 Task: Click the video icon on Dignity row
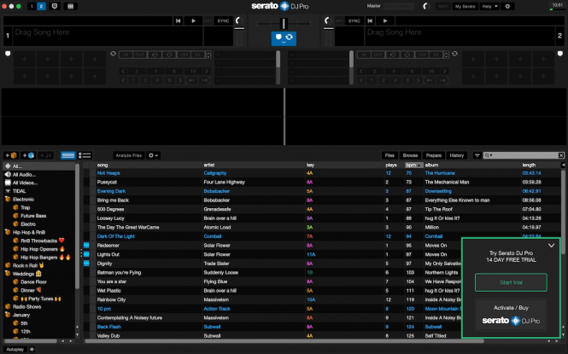click(x=86, y=264)
